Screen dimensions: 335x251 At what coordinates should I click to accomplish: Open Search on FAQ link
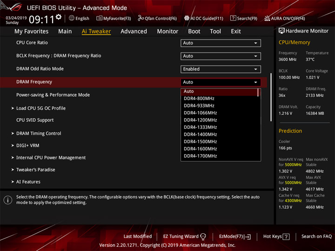pos(316,237)
